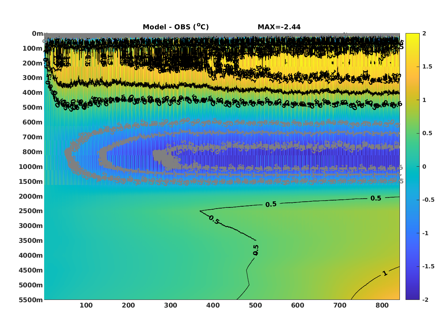Screen dimensions: 444x333
Task: Click the x-axis tick label 100
Action: coord(86,305)
